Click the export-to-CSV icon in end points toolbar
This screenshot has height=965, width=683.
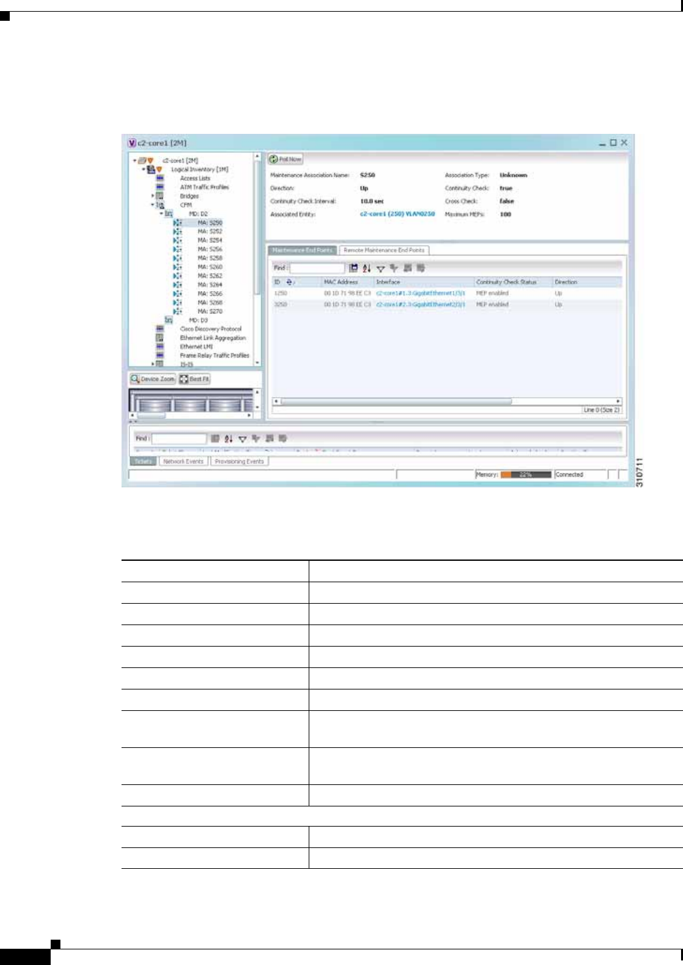click(353, 268)
